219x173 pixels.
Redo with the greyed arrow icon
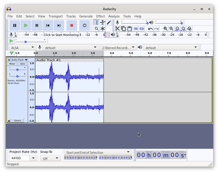[156, 29]
